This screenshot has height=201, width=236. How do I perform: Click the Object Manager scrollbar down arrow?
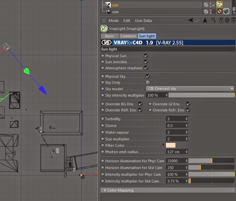(x=234, y=13)
